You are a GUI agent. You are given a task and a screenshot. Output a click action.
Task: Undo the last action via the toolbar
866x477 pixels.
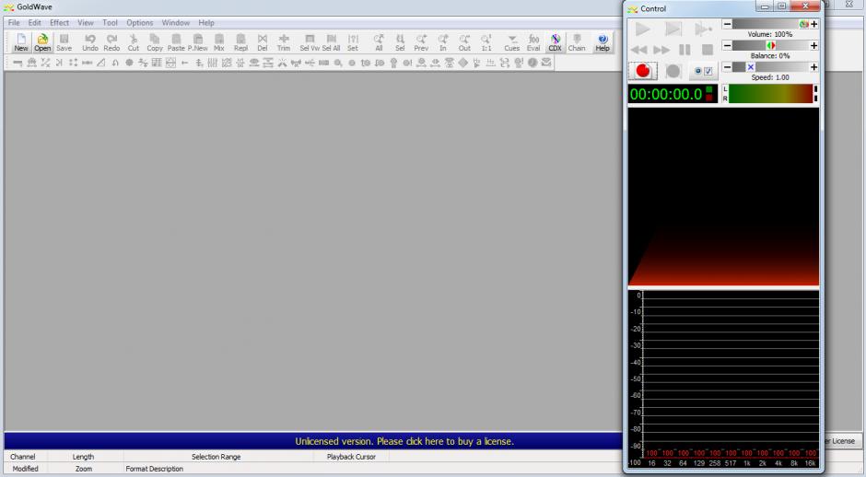pos(90,42)
